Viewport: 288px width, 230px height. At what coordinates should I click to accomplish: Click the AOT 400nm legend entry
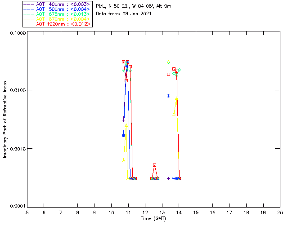pyautogui.click(x=58, y=4)
